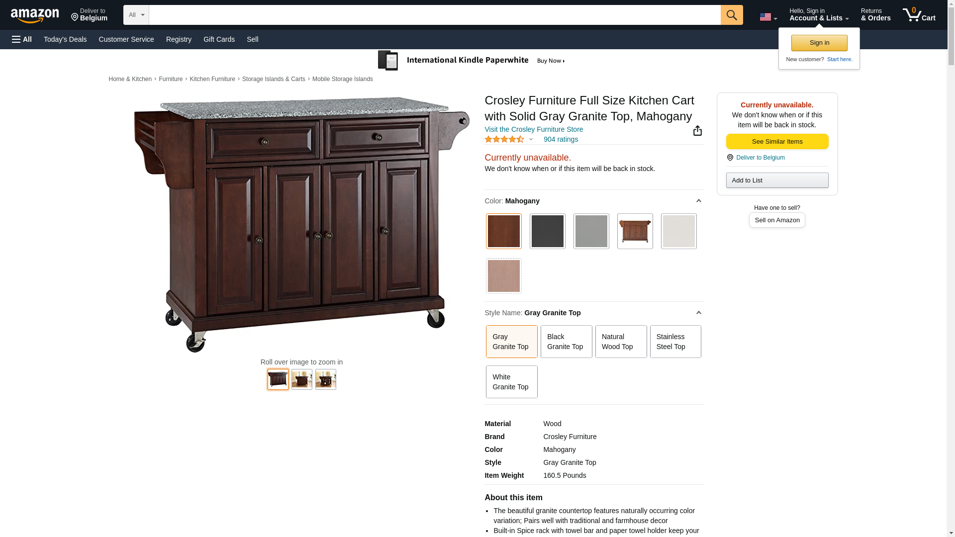Open the All search category dropdown

[x=136, y=15]
